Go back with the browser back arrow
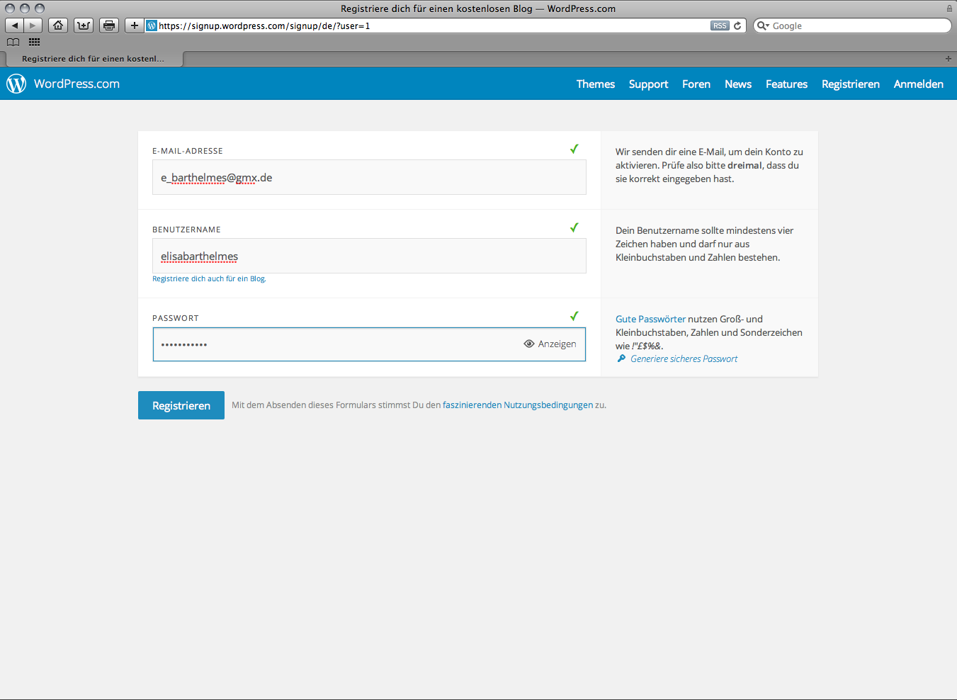 (x=15, y=26)
